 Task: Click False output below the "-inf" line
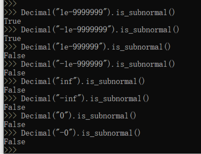(x=14, y=107)
